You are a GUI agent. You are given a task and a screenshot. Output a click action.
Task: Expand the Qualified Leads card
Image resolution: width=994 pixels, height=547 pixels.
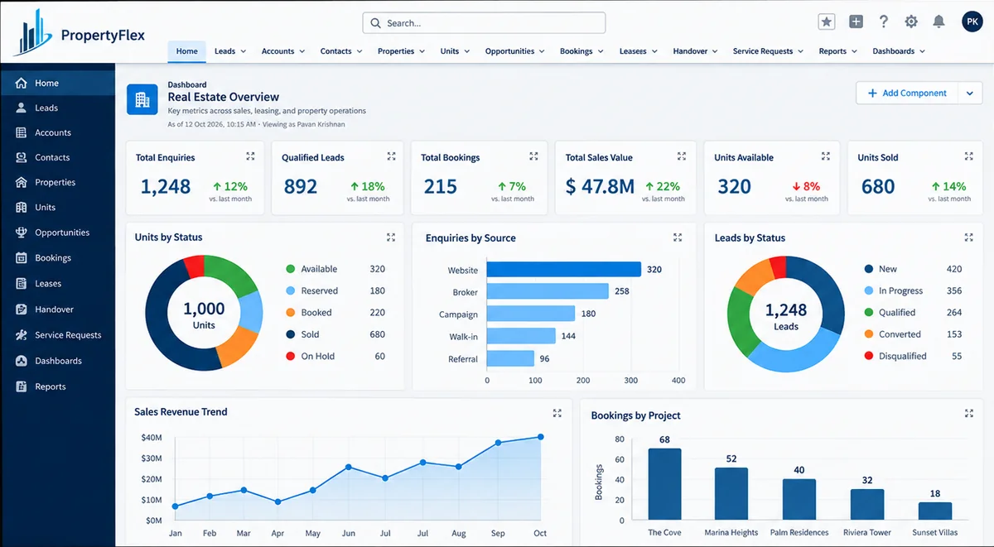pos(391,156)
